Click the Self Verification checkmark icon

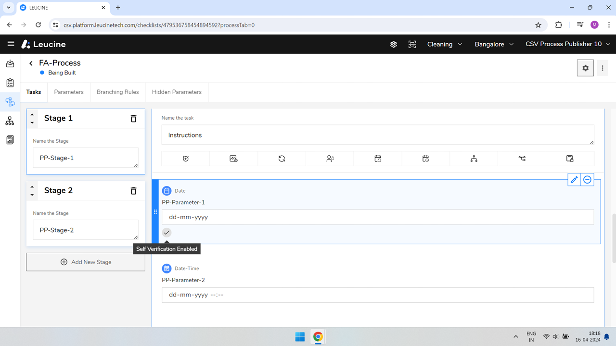(x=167, y=233)
